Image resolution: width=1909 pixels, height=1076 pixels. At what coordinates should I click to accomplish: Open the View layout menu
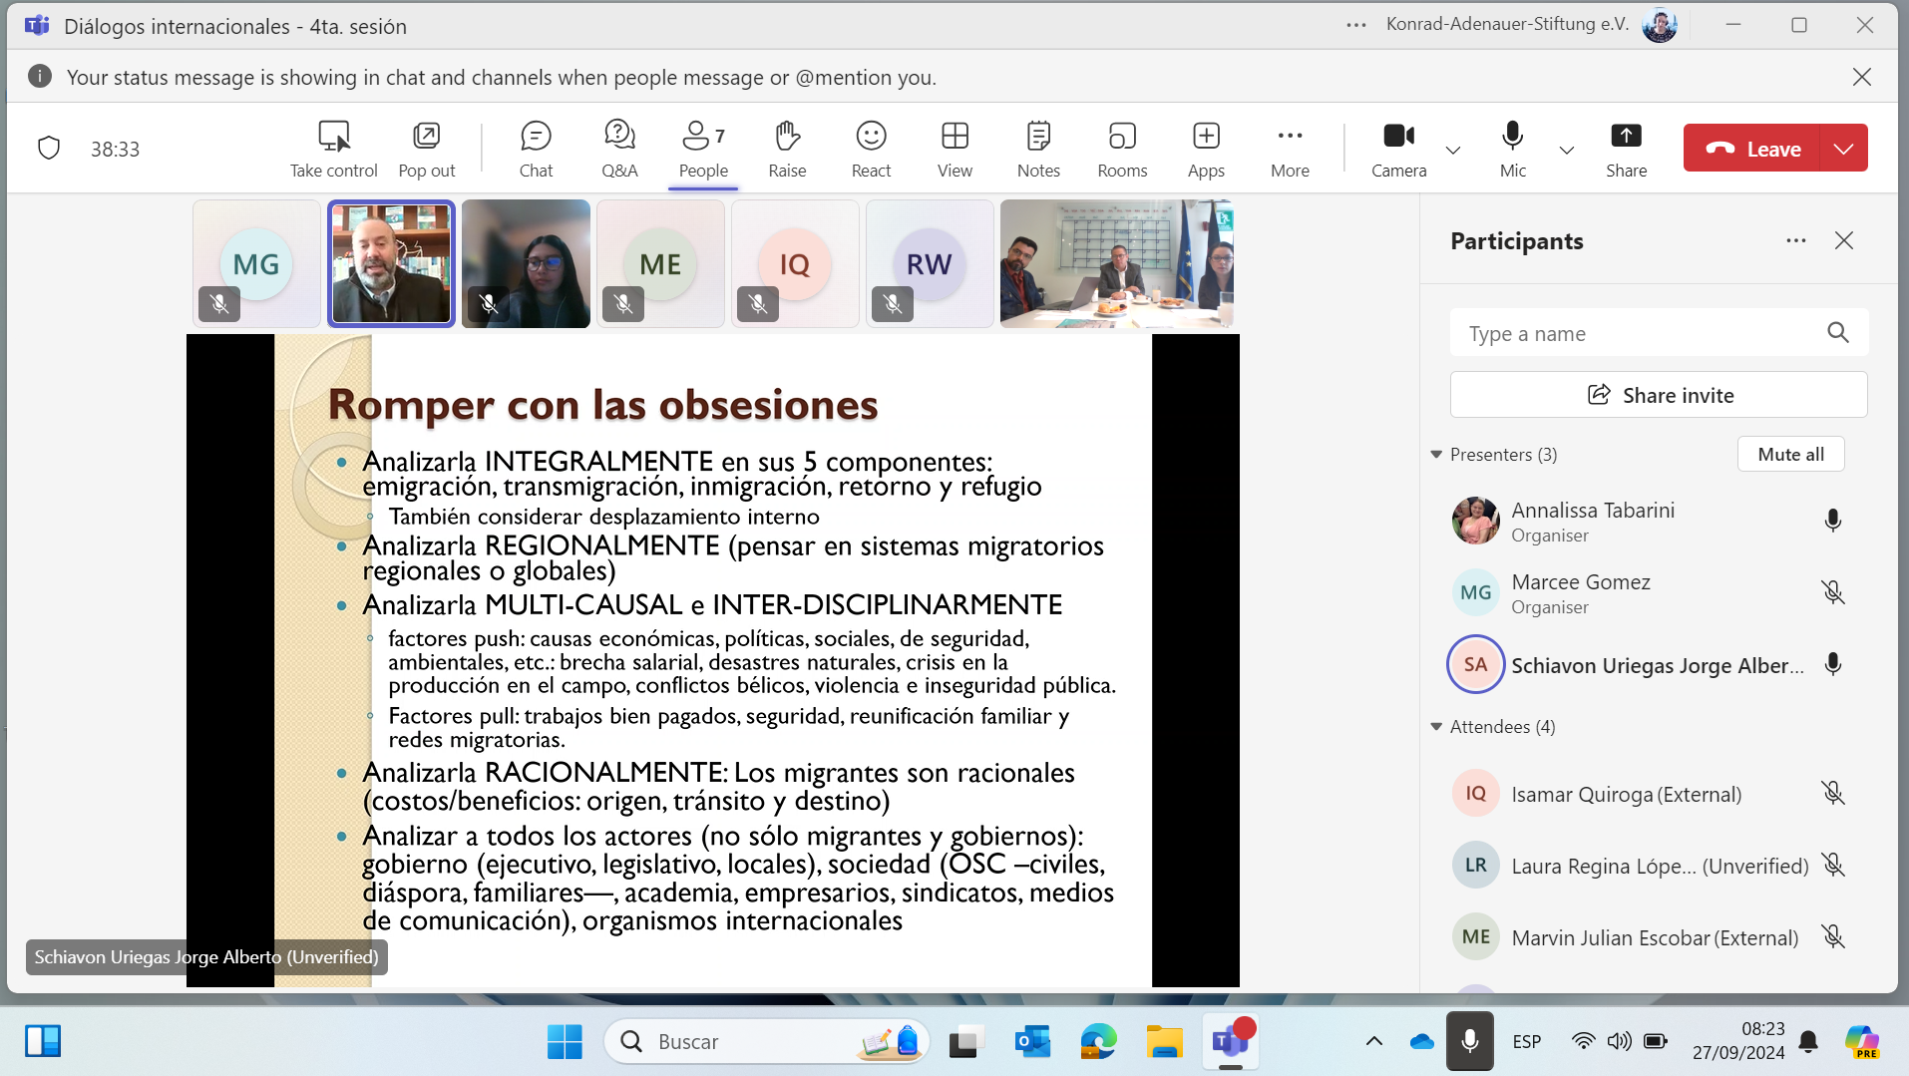[954, 149]
